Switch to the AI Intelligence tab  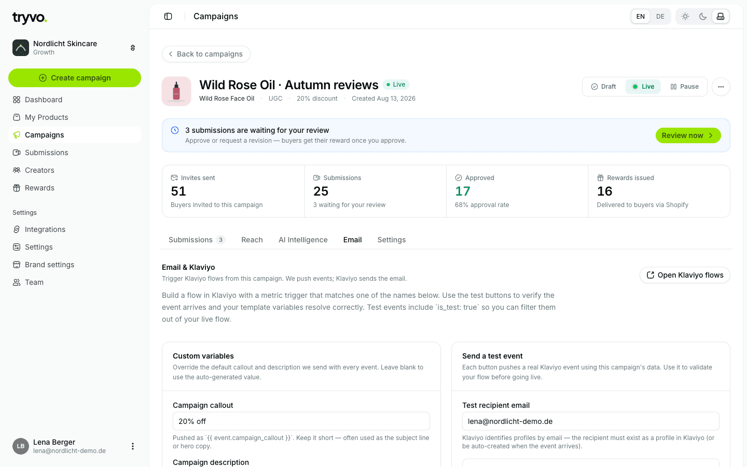pyautogui.click(x=303, y=240)
